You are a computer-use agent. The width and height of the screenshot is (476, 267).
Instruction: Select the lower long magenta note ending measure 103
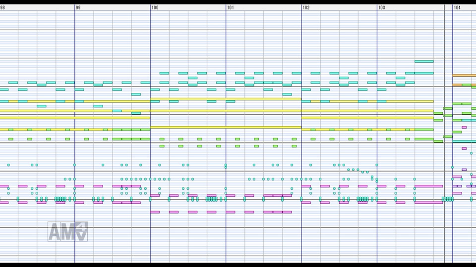pyautogui.click(x=428, y=203)
